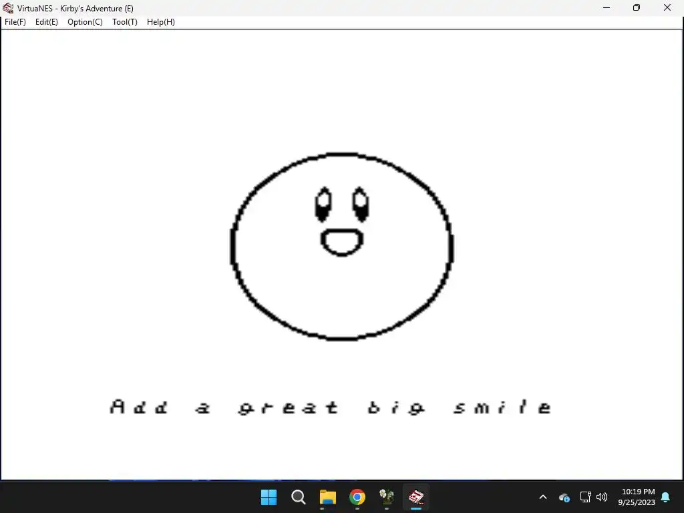Open the Tool(T) menu
The height and width of the screenshot is (513, 684).
125,22
